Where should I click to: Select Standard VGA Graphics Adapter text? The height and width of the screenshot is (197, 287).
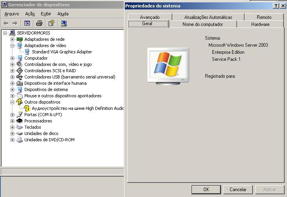click(62, 52)
